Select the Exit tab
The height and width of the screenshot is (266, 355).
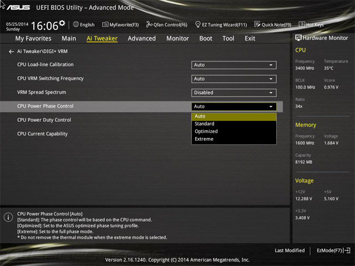pyautogui.click(x=250, y=38)
